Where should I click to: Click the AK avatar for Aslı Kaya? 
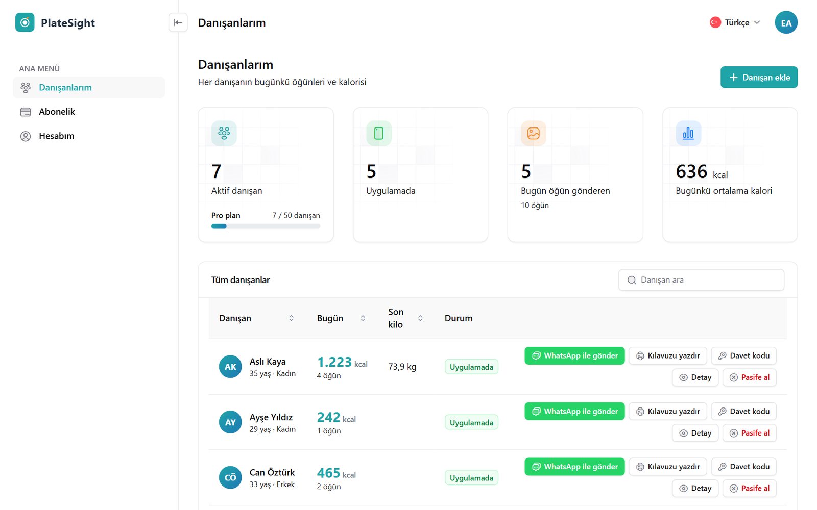pos(230,367)
